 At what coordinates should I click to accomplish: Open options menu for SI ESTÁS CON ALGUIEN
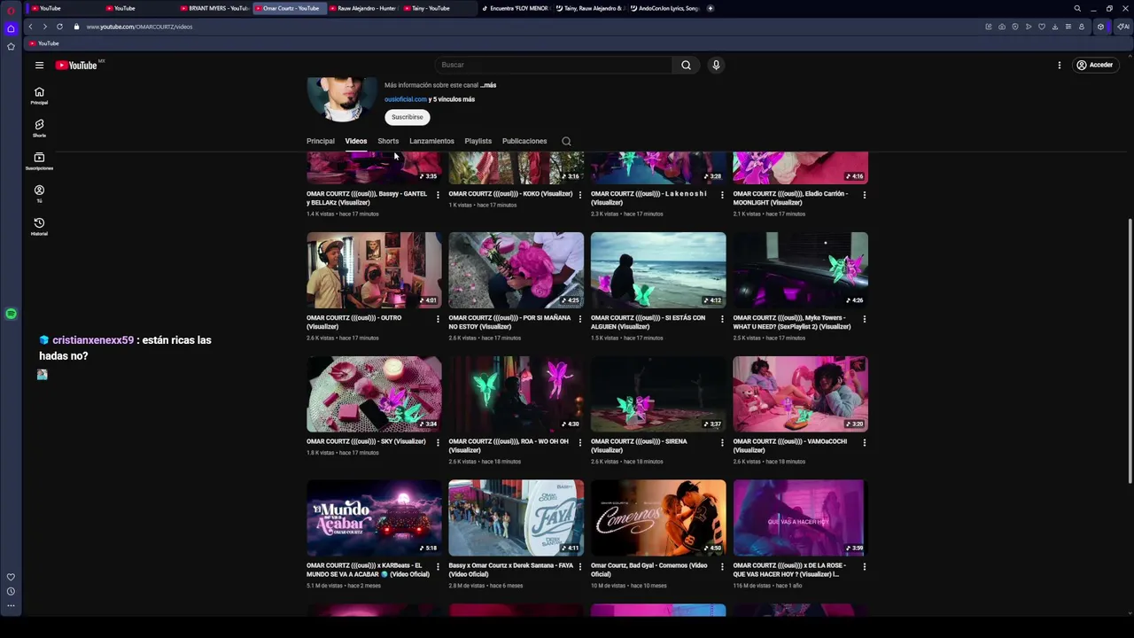coord(722,318)
